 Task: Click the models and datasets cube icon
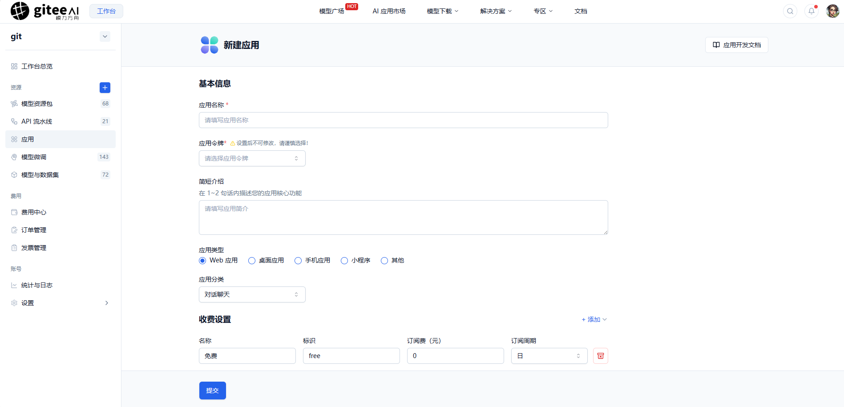point(14,175)
